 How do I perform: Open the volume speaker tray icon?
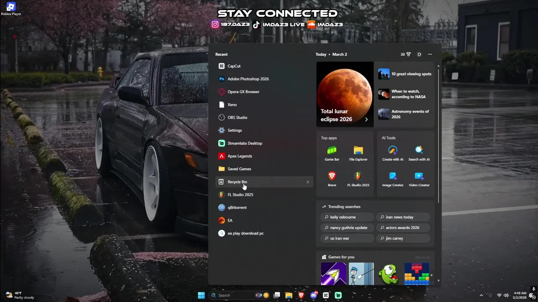coord(506,295)
